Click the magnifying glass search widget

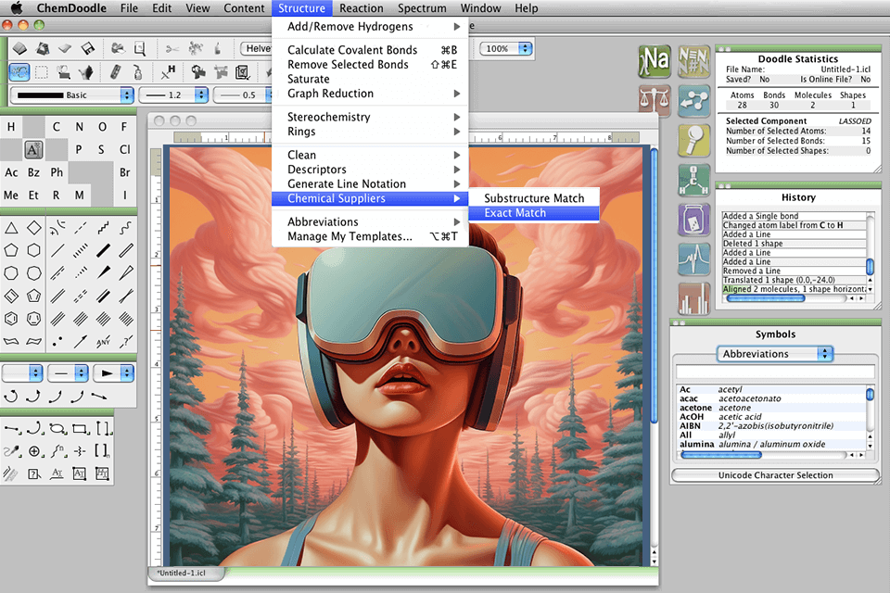click(693, 139)
